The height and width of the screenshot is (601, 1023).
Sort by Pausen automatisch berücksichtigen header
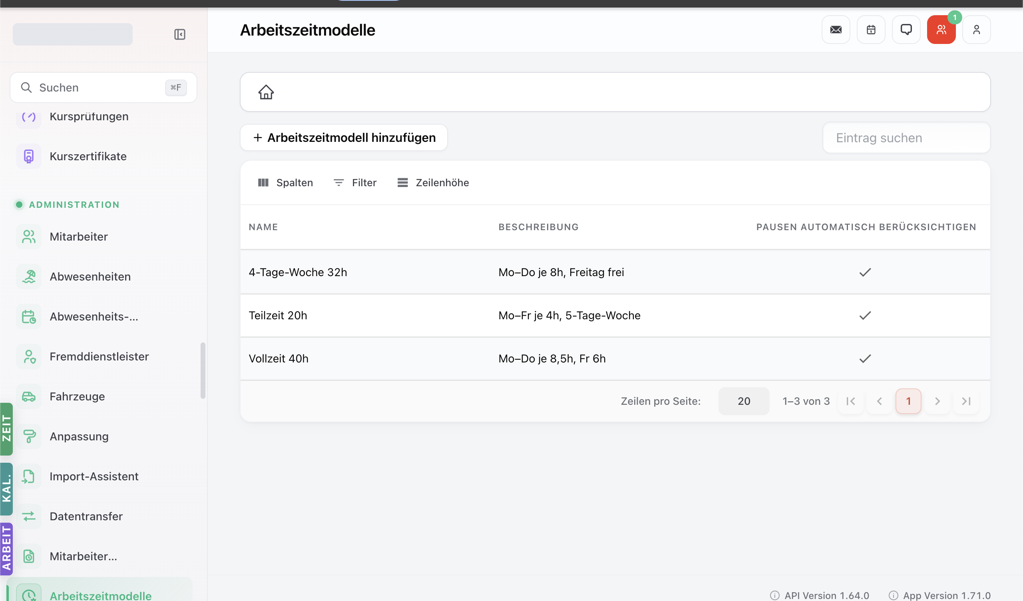tap(866, 227)
